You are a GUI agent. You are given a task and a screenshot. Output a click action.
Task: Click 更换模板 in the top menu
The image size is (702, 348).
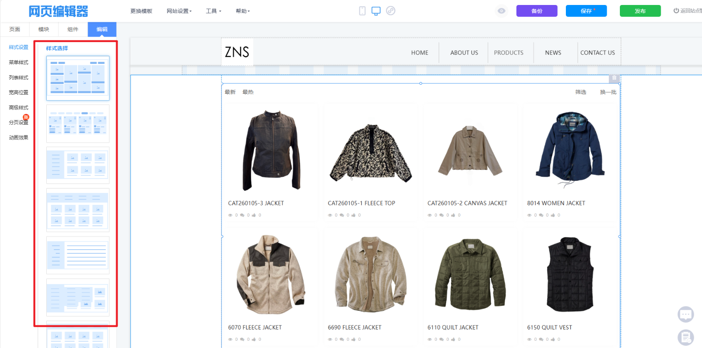[x=141, y=11]
